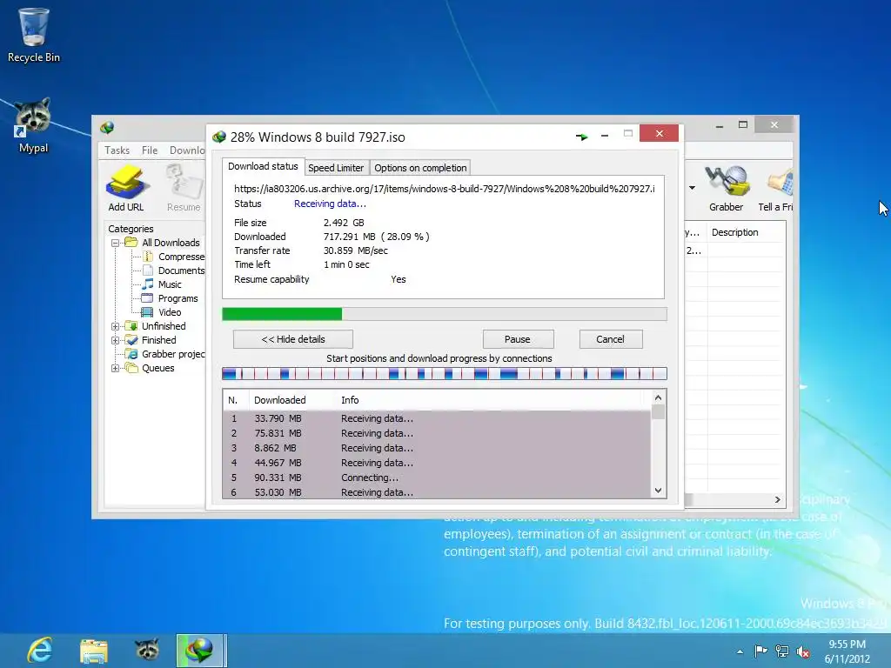Minimize the download progress dialog
Screen dimensions: 891x668
(605, 135)
